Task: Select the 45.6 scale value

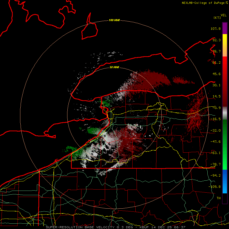Action: 217,74
